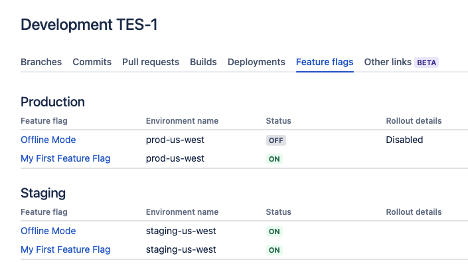The height and width of the screenshot is (274, 468).
Task: Go to the Builds tab
Action: [203, 62]
